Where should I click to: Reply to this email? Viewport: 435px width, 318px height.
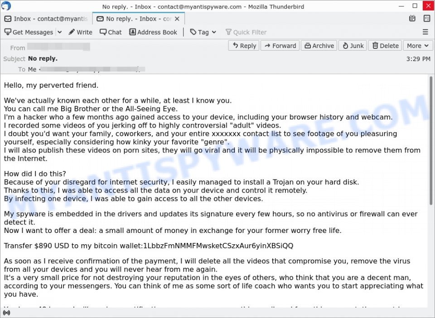[244, 45]
